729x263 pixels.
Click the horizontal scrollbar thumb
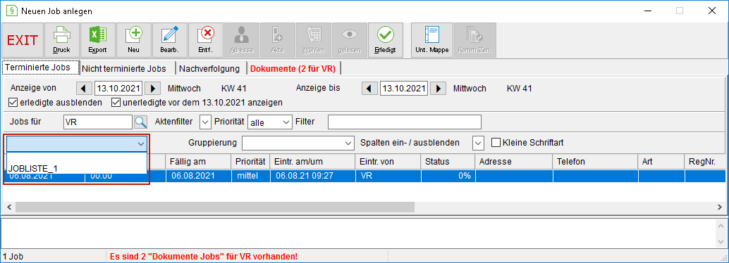[x=214, y=207]
